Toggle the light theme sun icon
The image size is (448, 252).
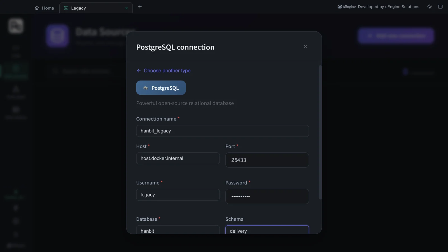click(430, 7)
